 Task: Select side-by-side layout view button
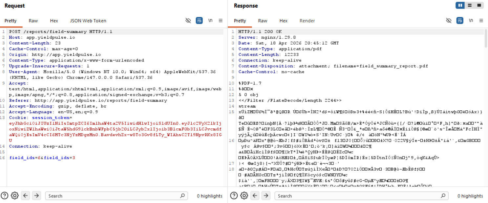460,6
